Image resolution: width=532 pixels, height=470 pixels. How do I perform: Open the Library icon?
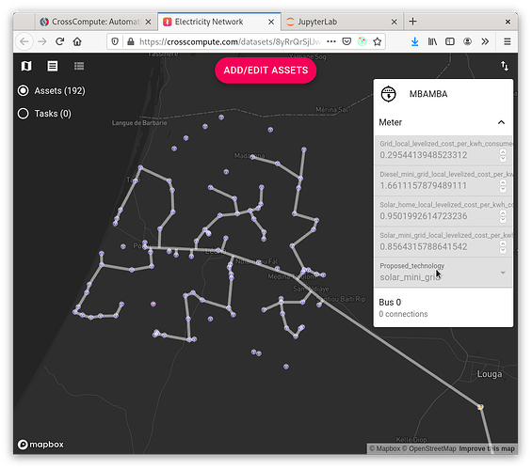(x=432, y=41)
